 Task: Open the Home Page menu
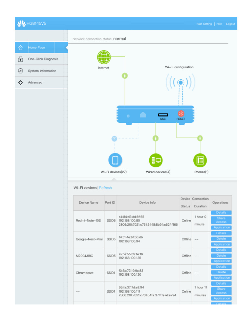click(x=41, y=47)
